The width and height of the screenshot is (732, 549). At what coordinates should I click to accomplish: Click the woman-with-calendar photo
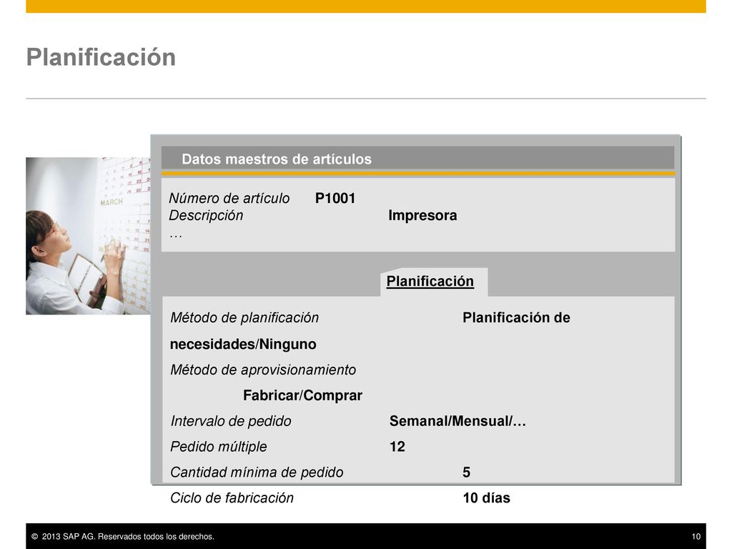88,236
